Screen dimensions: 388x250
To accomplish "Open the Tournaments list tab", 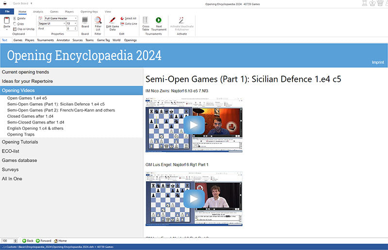I will pos(46,40).
